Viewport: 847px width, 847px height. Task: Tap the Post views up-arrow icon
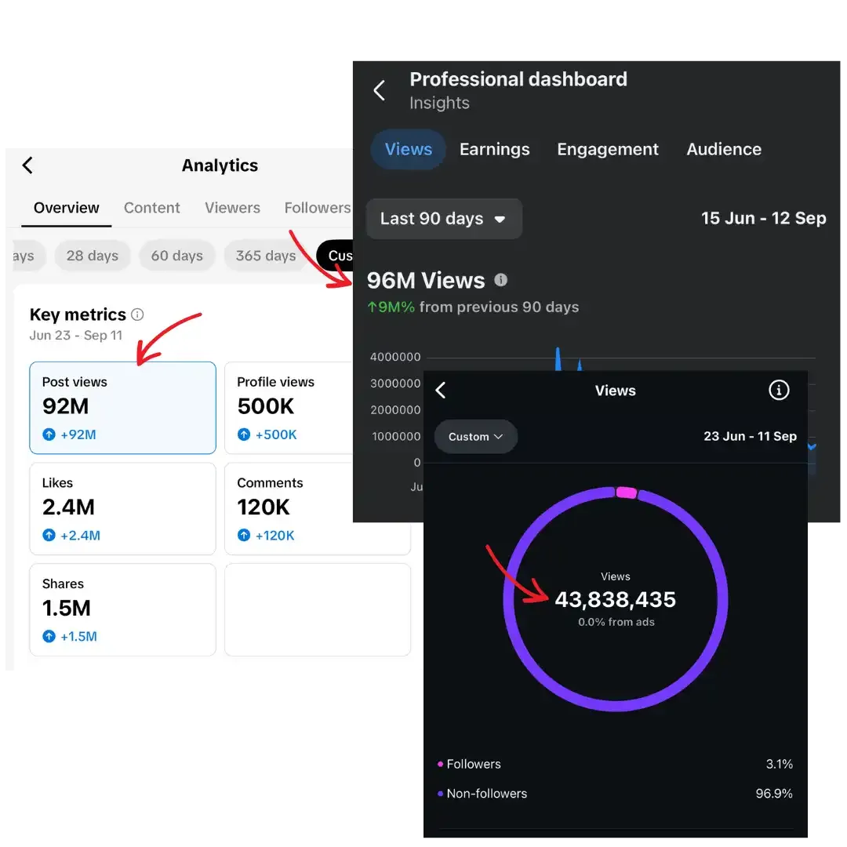point(49,434)
